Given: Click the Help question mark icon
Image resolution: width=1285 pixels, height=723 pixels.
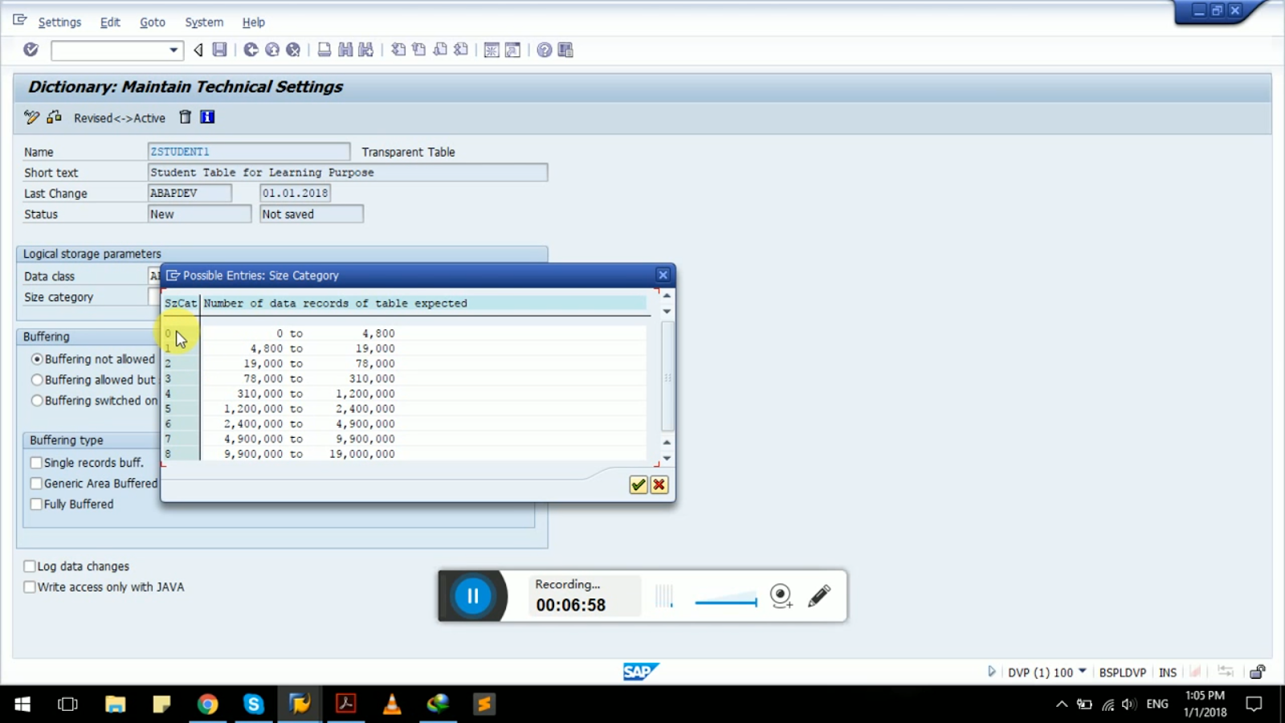Looking at the screenshot, I should click(x=543, y=50).
